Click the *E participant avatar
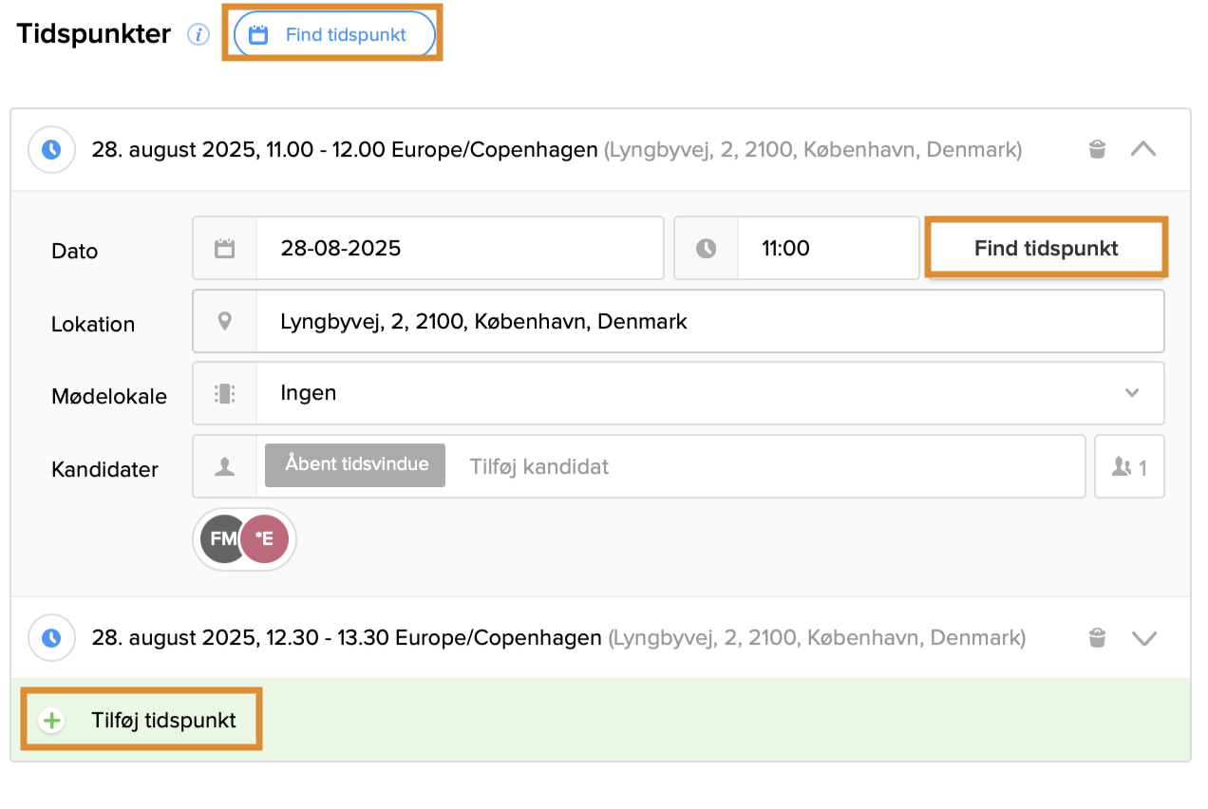Viewport: 1208px width, 809px height. coord(265,538)
